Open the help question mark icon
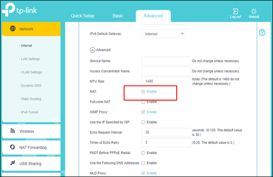 [x=262, y=32]
